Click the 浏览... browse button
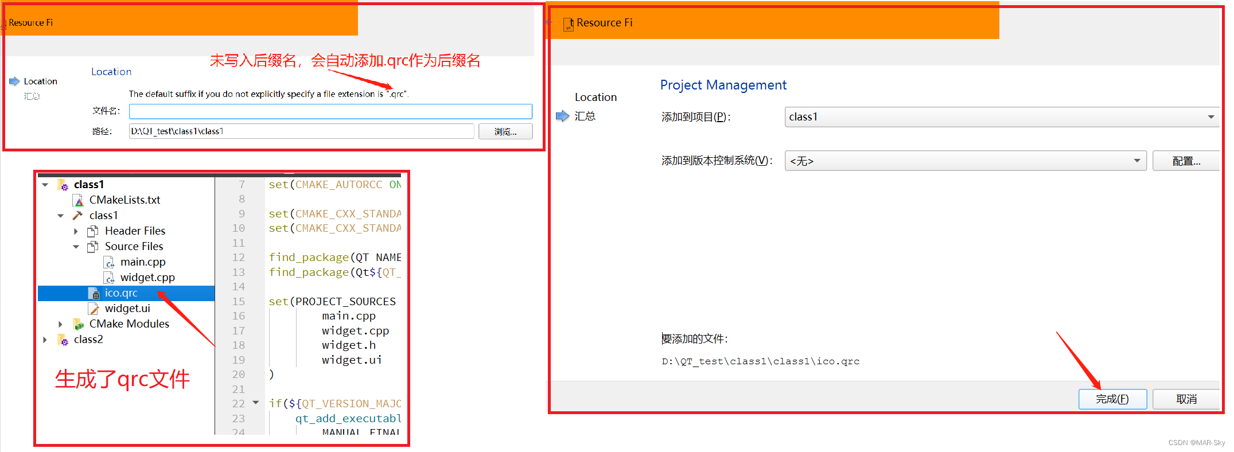 click(x=505, y=131)
